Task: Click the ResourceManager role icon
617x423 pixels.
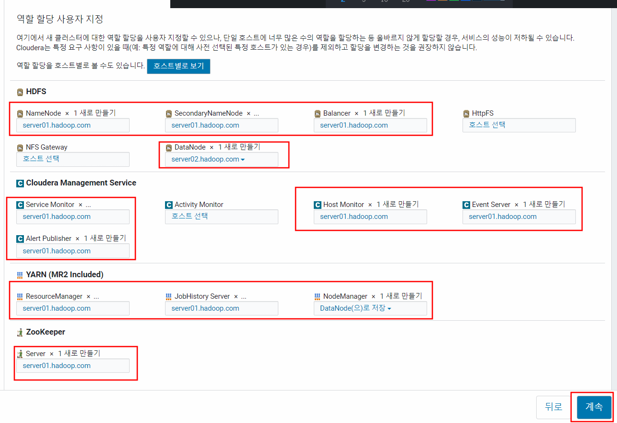Action: 20,297
